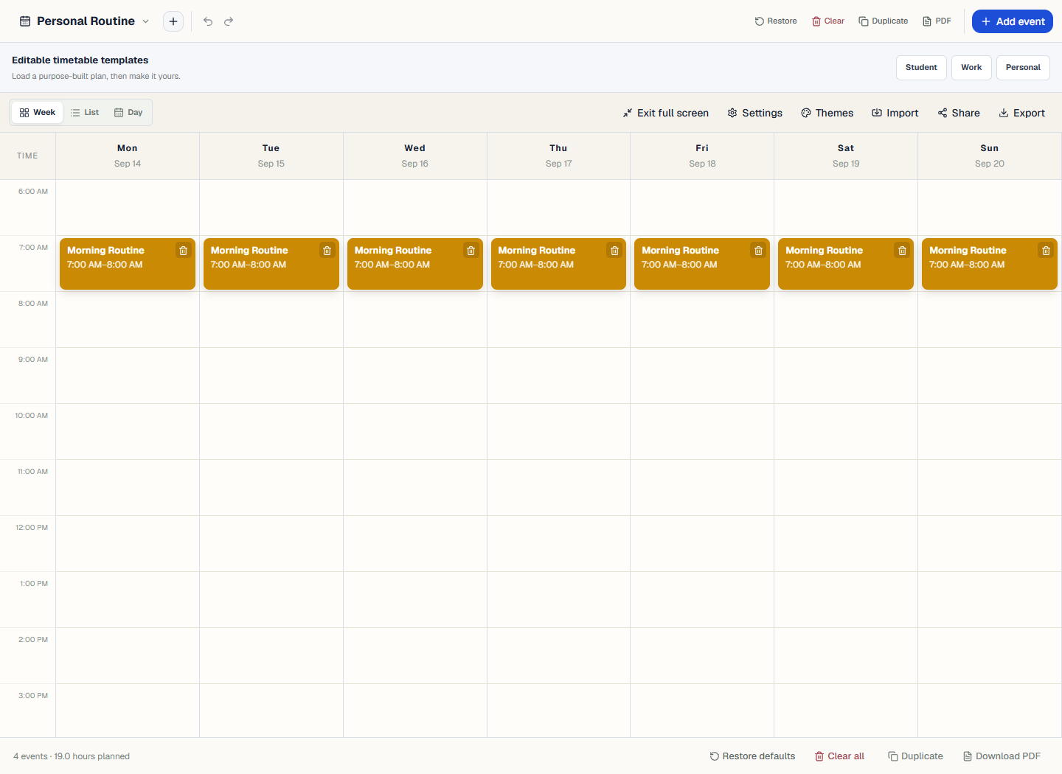This screenshot has width=1062, height=774.
Task: Click PDF in the top bar
Action: [x=937, y=21]
